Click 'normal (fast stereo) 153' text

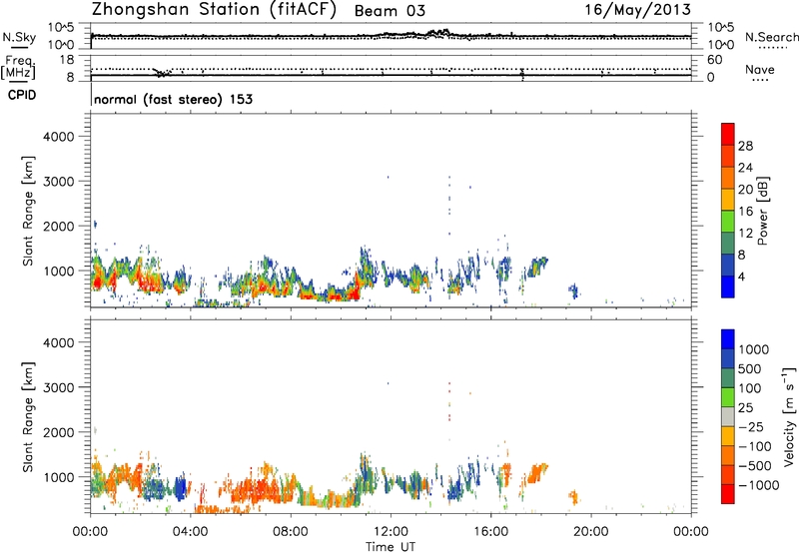point(173,99)
